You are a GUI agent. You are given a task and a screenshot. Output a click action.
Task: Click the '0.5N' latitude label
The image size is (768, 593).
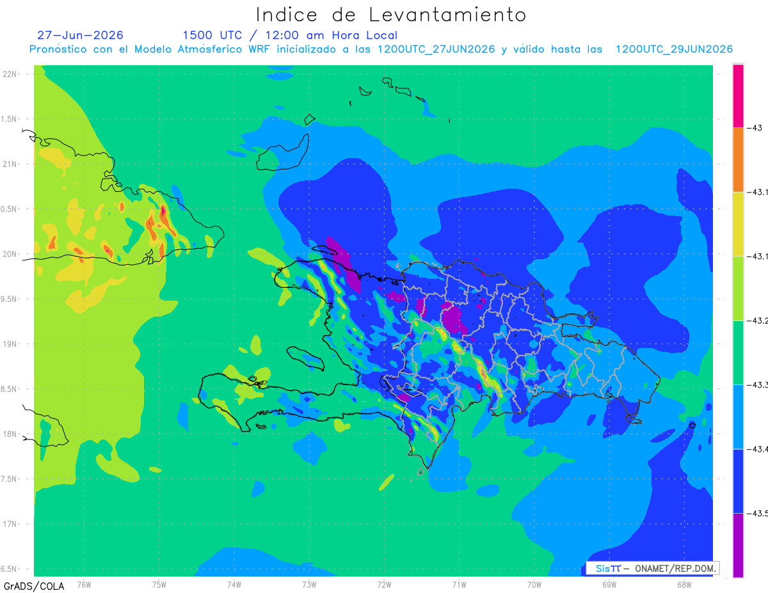(10, 209)
